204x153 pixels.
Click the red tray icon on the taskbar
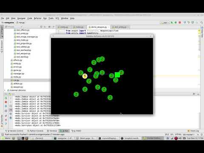coord(176,138)
